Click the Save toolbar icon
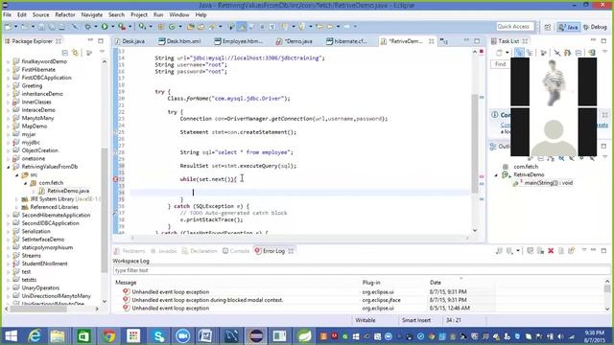The image size is (614, 345). pyautogui.click(x=41, y=27)
